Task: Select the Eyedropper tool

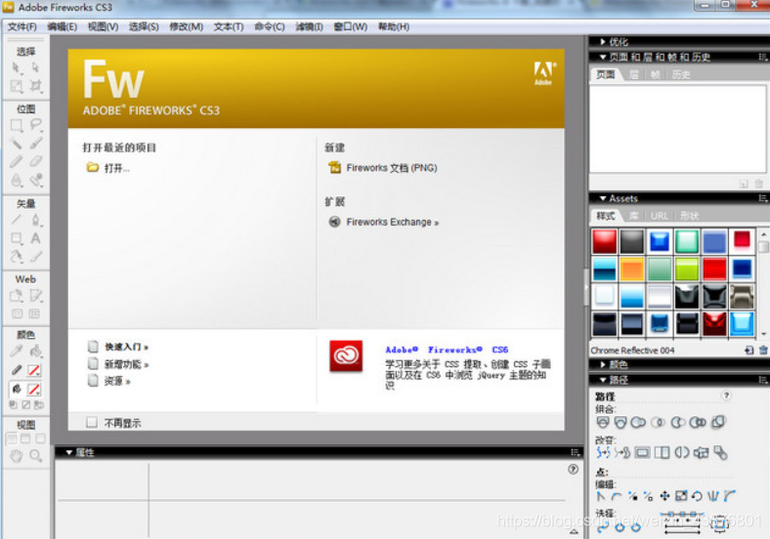Action: (x=17, y=351)
